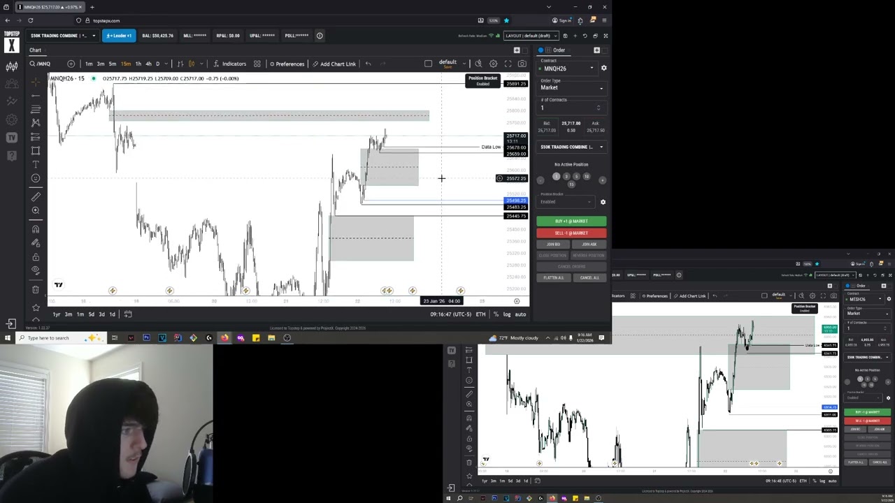Click SELL -1 @ MARKET button

click(571, 233)
